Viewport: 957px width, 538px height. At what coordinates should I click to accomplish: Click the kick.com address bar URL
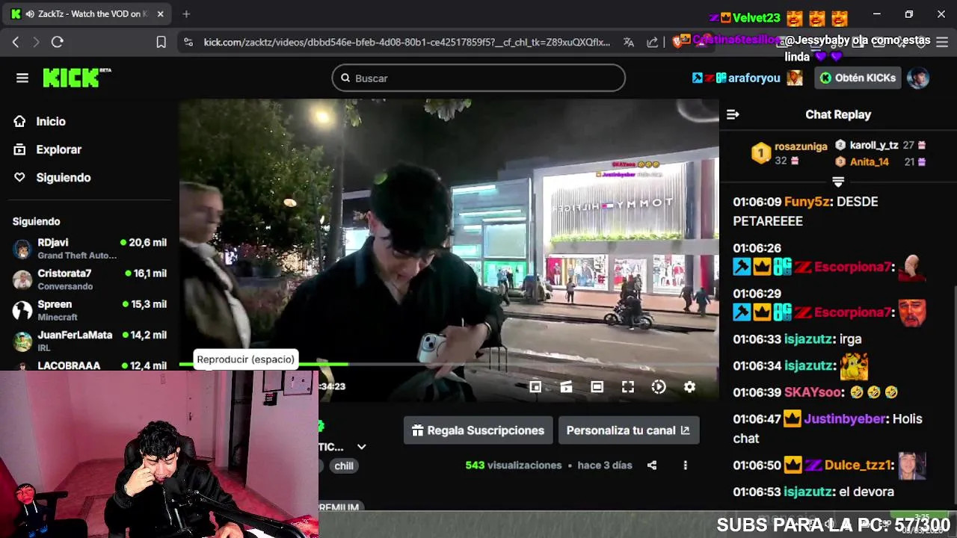tap(407, 42)
